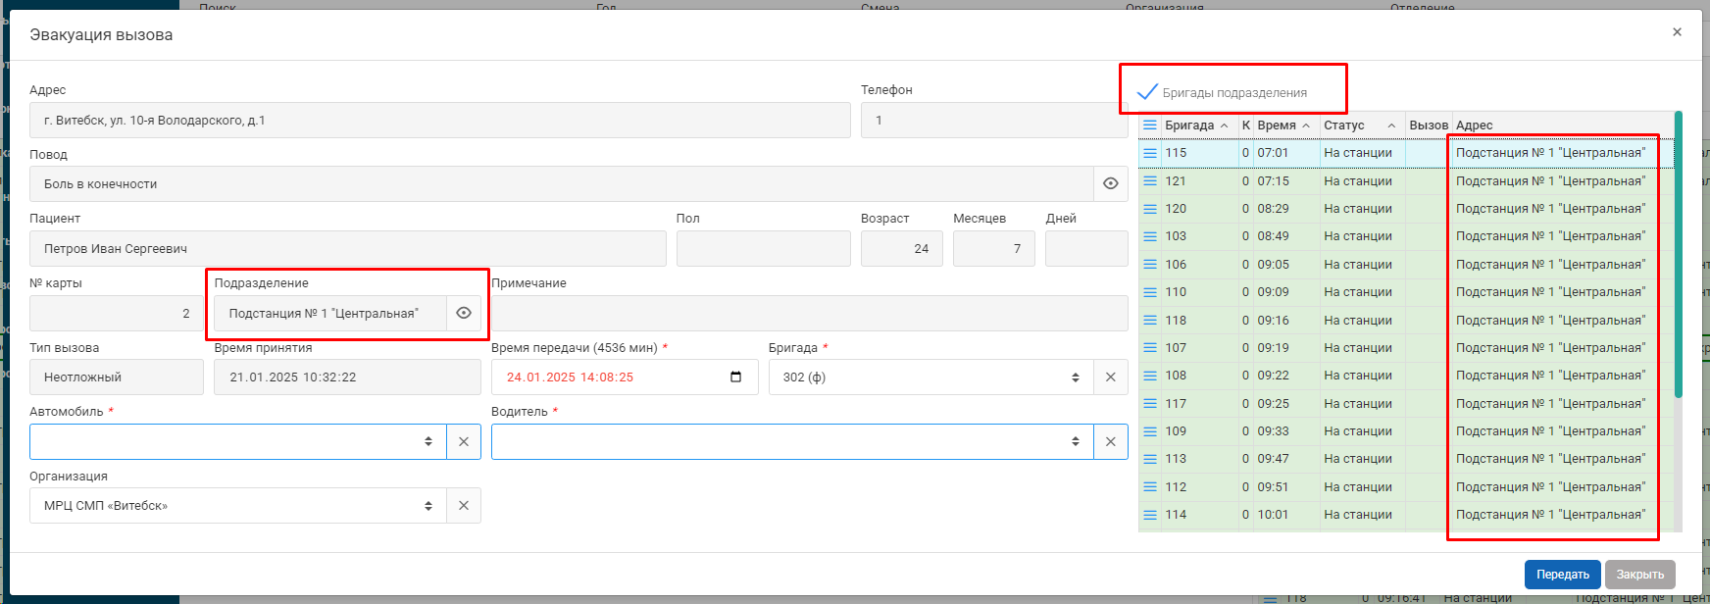Click the Время передачи date field
1710x604 pixels.
(625, 377)
